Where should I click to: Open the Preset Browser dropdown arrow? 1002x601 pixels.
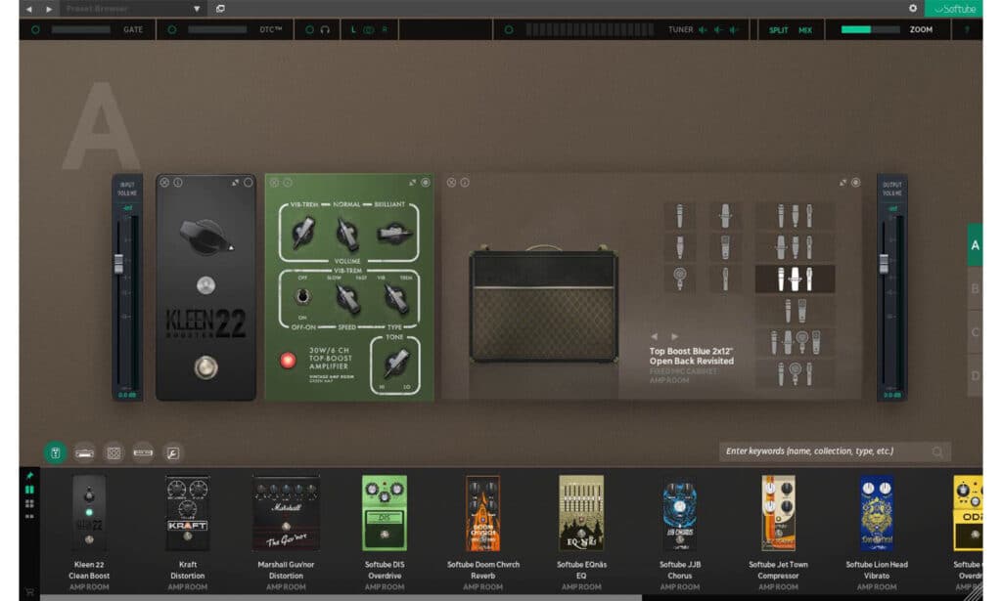(197, 9)
